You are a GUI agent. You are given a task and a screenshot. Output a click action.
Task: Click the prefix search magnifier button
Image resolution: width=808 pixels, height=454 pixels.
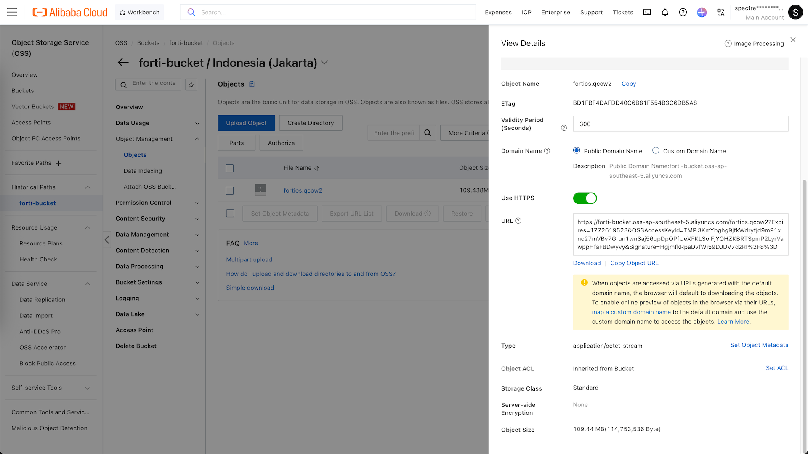click(428, 133)
